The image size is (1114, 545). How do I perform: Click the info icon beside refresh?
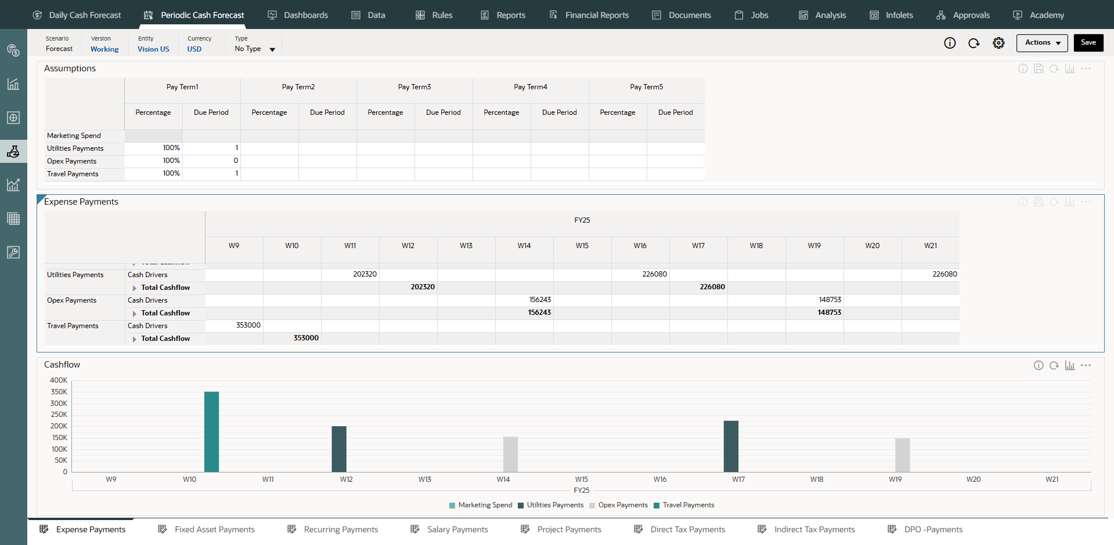pos(950,43)
